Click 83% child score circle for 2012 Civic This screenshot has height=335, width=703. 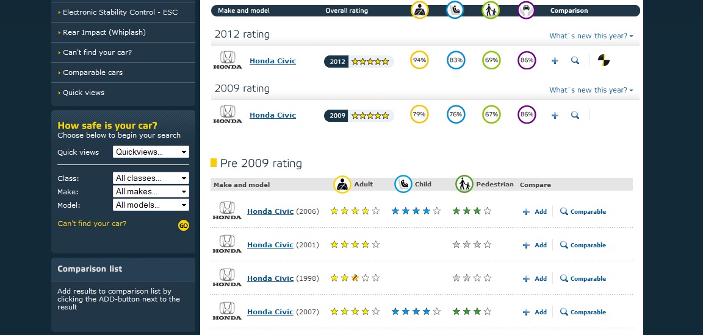point(455,60)
